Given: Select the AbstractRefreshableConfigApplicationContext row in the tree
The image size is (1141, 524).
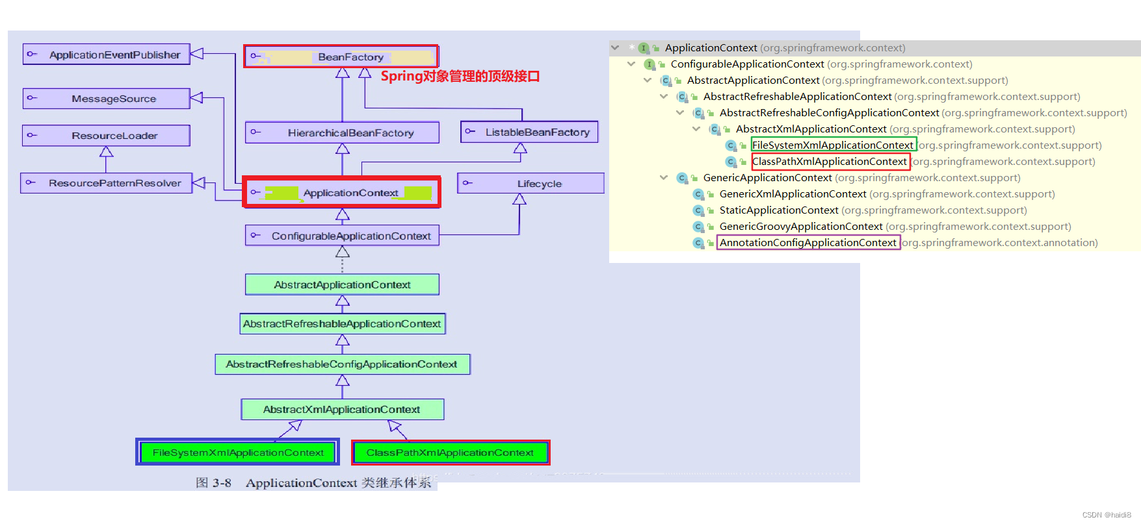Looking at the screenshot, I should (x=875, y=113).
